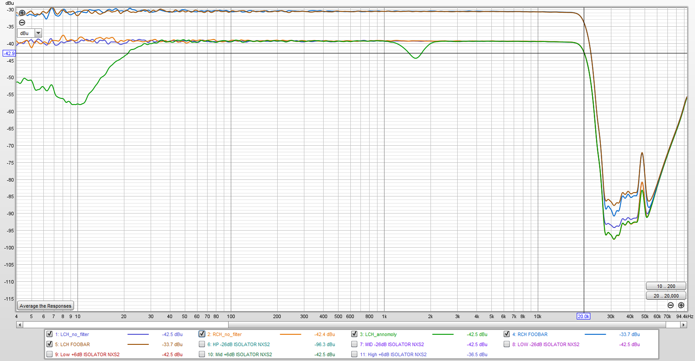
Task: Enable trace 10: Mid +6dB ISOLATOR NXS2
Action: coord(202,354)
